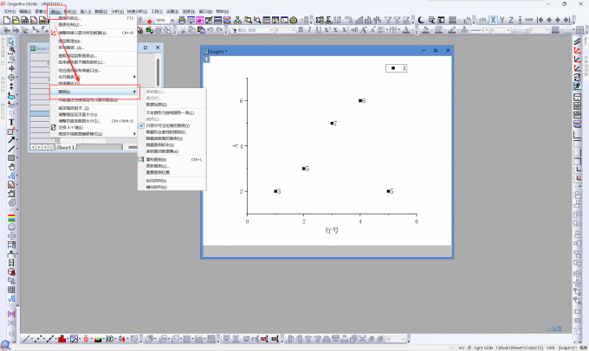Click the Greek symbols αβ icon
The width and height of the screenshot is (589, 351).
[354, 30]
